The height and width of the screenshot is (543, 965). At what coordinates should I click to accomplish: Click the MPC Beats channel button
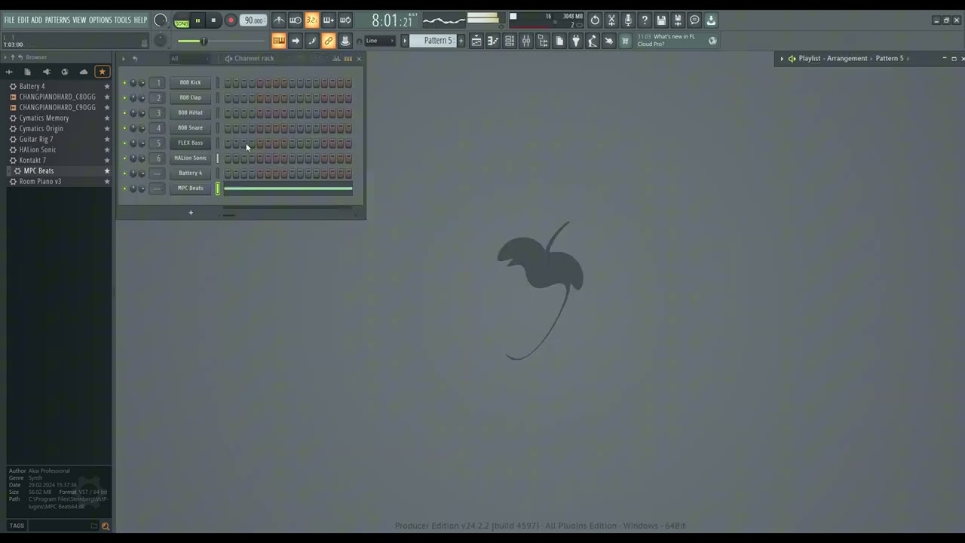point(190,188)
